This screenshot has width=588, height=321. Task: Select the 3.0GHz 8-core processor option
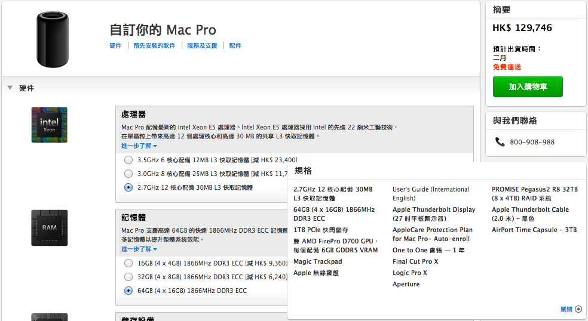tap(128, 174)
